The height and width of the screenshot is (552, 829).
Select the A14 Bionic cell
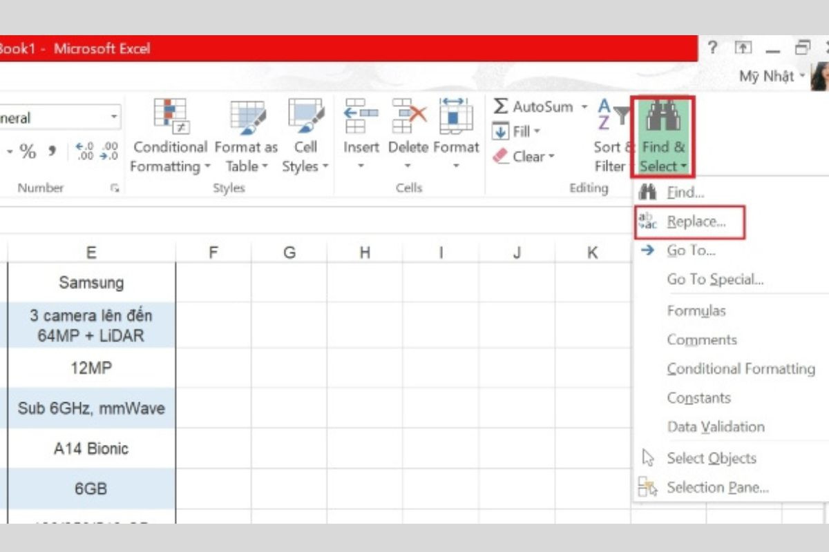coord(91,448)
